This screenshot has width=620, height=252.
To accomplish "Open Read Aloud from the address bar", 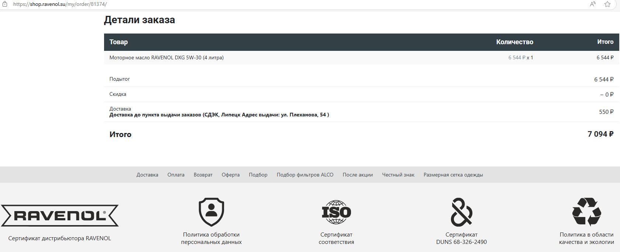I will click(x=593, y=4).
